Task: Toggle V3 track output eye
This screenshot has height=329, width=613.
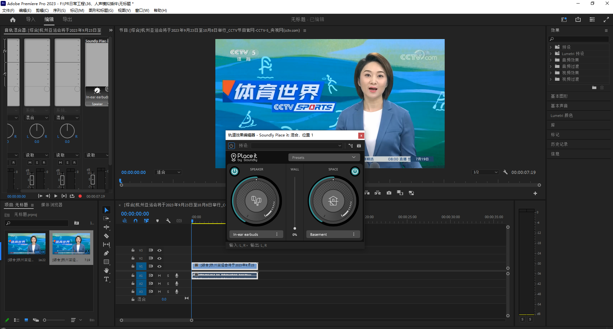Action: coord(159,250)
